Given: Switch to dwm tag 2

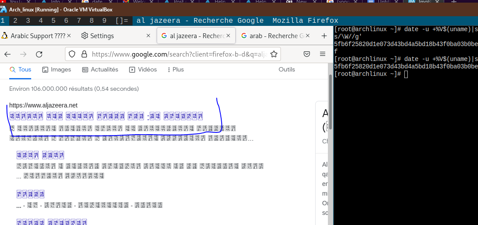Looking at the screenshot, I should [x=15, y=21].
